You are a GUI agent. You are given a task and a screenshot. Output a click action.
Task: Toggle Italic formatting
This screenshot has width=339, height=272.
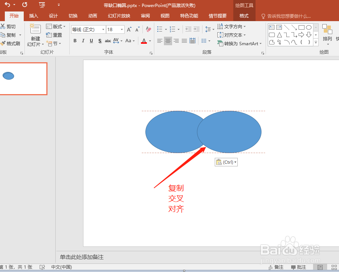pyautogui.click(x=83, y=41)
